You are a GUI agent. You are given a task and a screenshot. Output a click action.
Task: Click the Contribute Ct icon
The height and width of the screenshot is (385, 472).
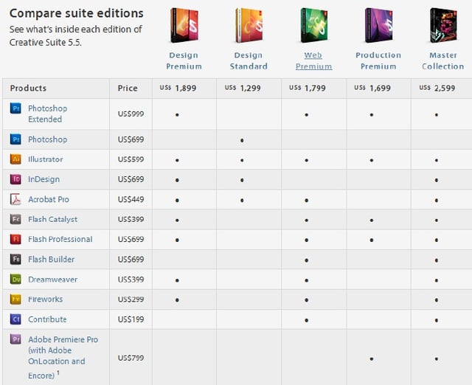click(x=15, y=319)
